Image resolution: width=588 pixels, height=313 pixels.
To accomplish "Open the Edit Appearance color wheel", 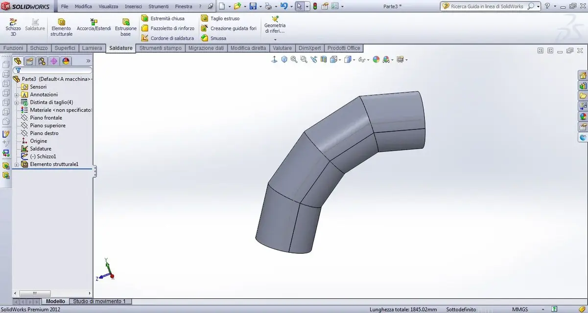I will [x=376, y=60].
